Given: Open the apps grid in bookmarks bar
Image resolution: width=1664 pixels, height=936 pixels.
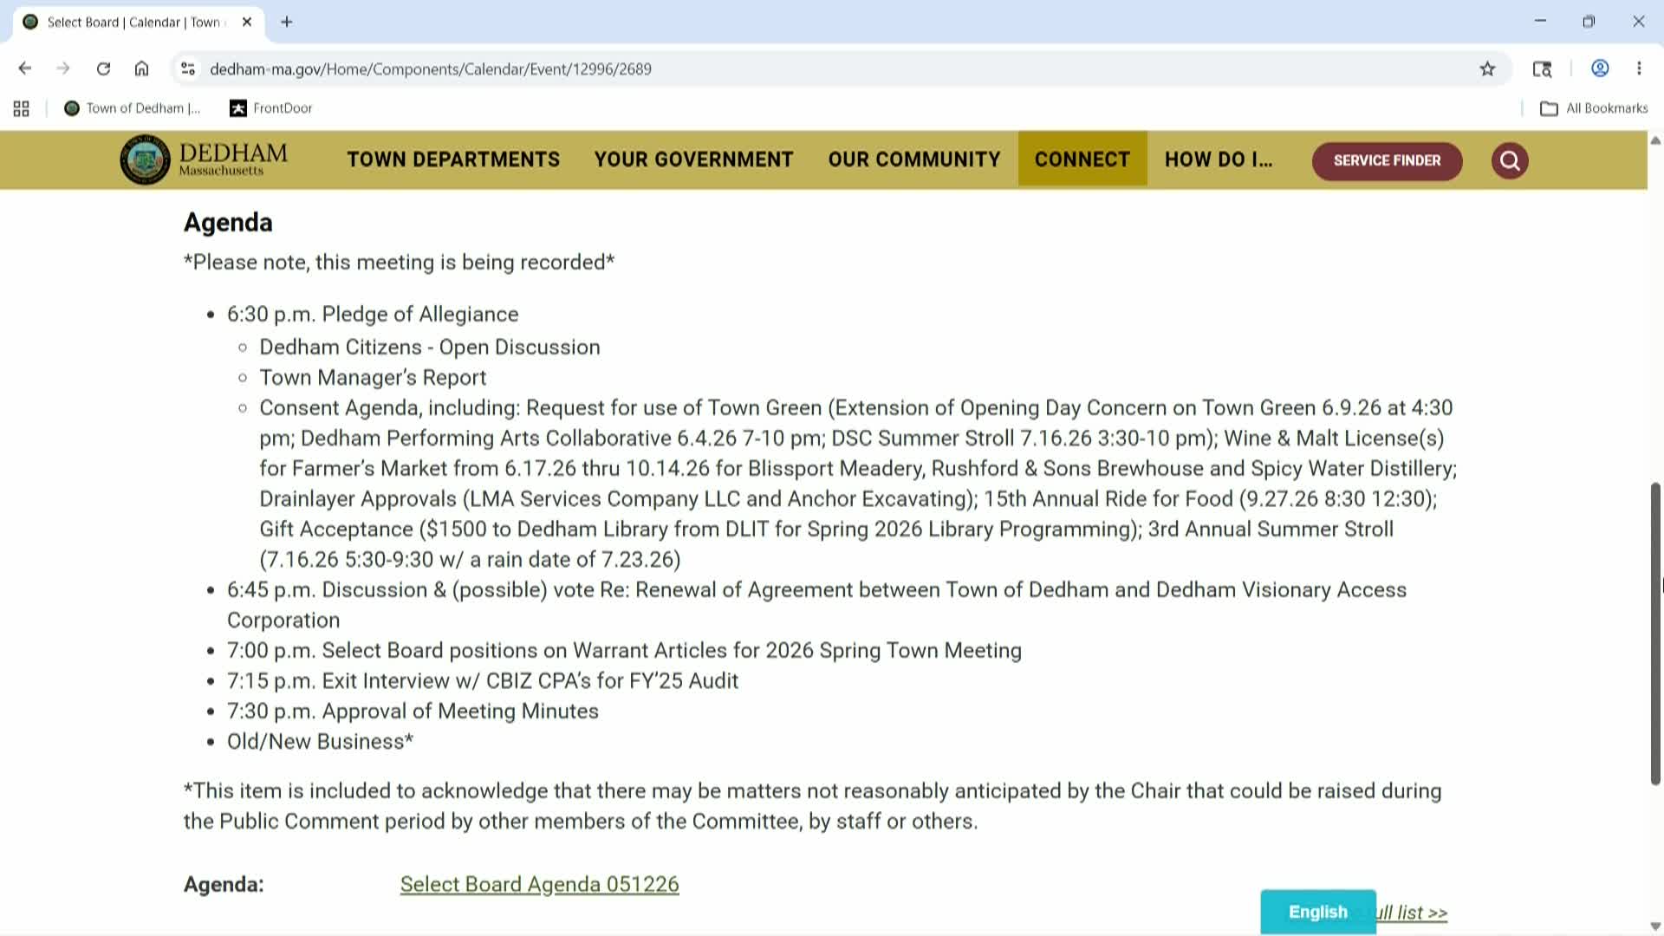Looking at the screenshot, I should [22, 108].
